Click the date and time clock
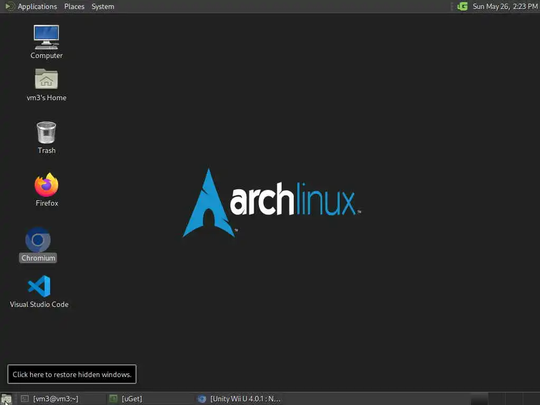 point(505,6)
